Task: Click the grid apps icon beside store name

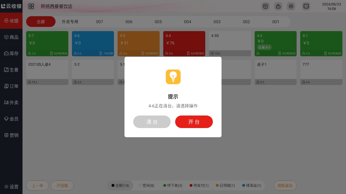Action: 31,6
